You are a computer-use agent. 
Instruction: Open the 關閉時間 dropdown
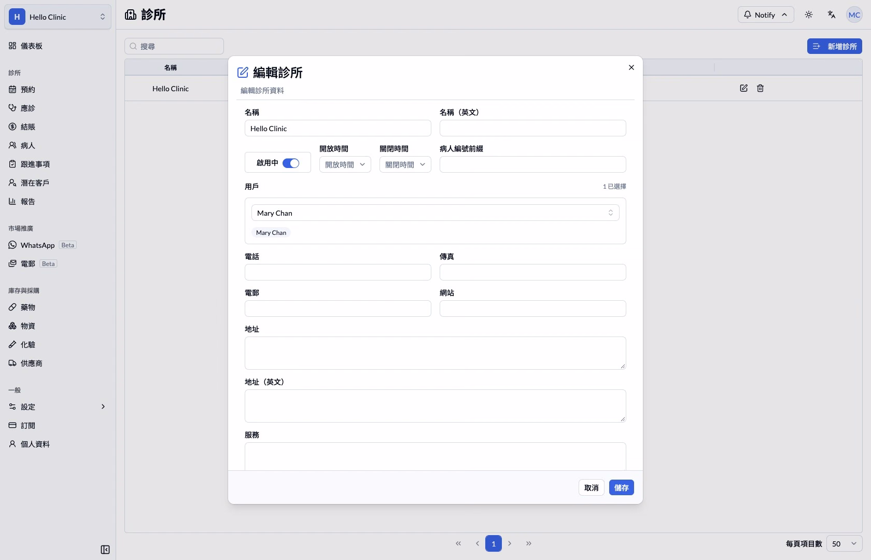pos(405,164)
